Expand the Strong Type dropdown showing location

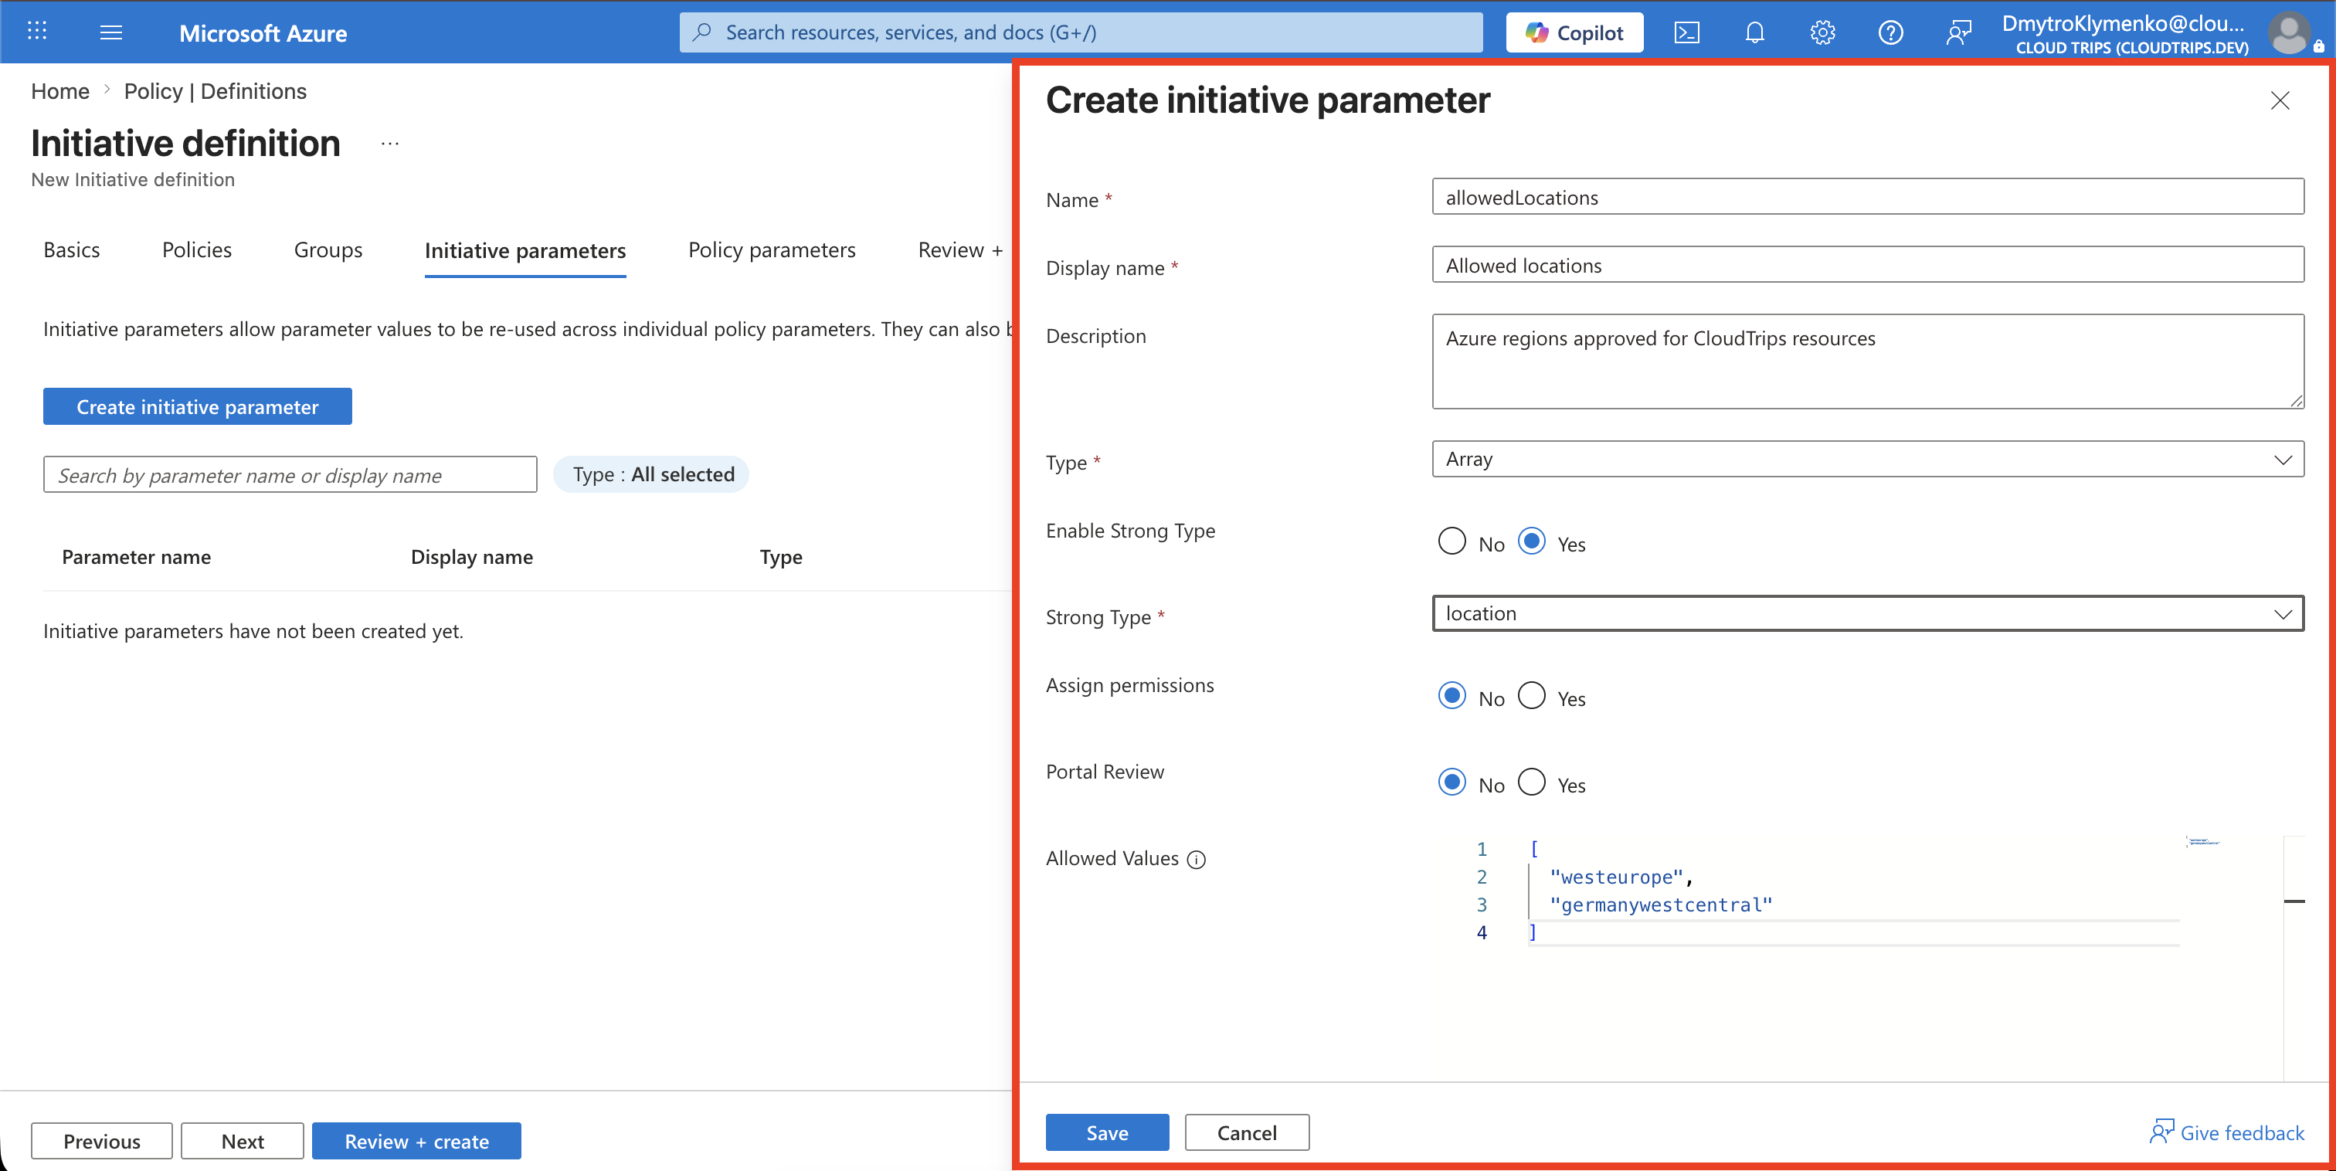1868,613
